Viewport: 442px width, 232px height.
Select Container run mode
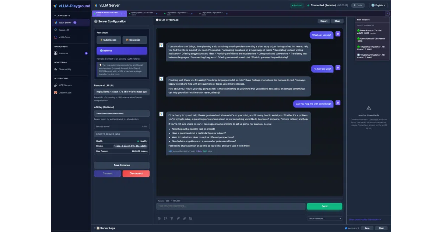tap(134, 40)
